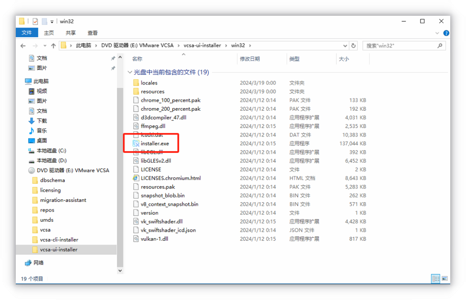Image resolution: width=466 pixels, height=300 pixels.
Task: Switch to large icons view layout
Action: pyautogui.click(x=445, y=279)
